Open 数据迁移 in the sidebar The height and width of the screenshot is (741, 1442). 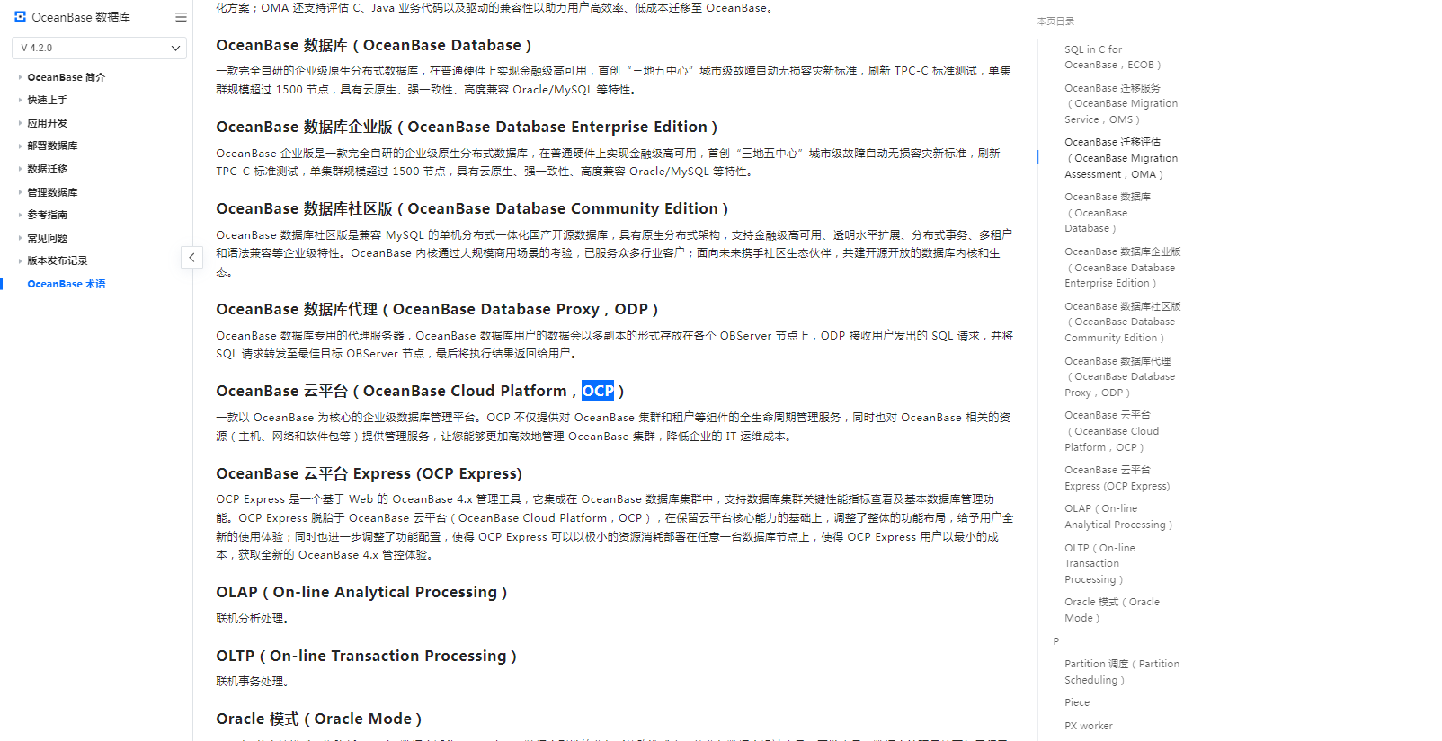pyautogui.click(x=48, y=169)
